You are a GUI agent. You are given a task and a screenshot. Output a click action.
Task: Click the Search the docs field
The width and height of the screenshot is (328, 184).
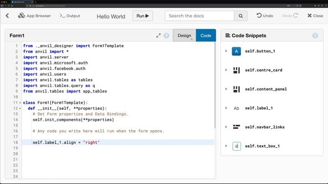pos(199,16)
